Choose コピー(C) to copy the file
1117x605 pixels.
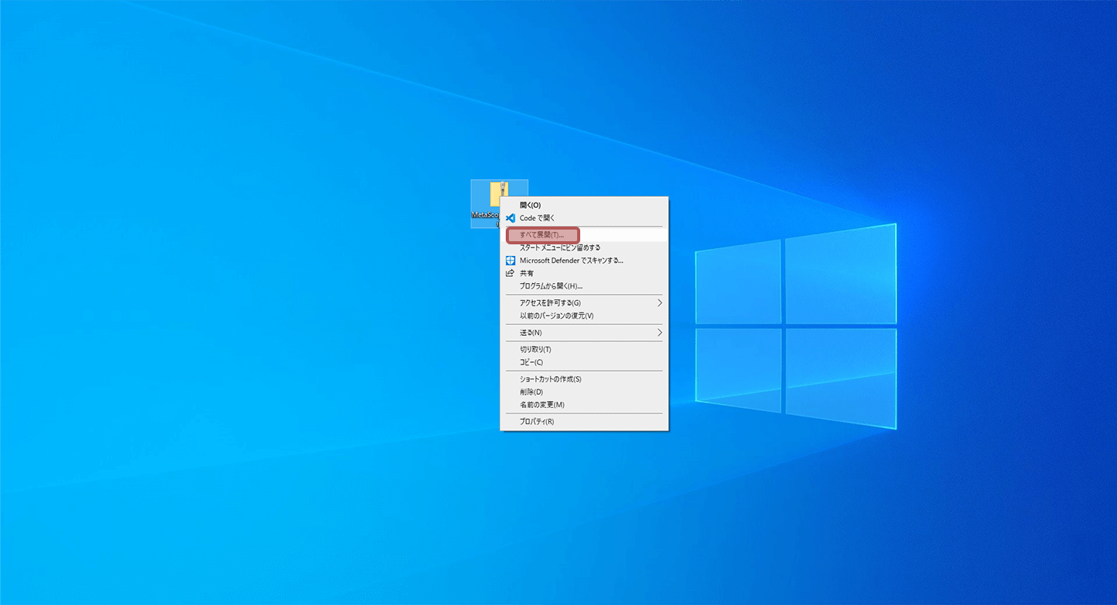point(531,362)
